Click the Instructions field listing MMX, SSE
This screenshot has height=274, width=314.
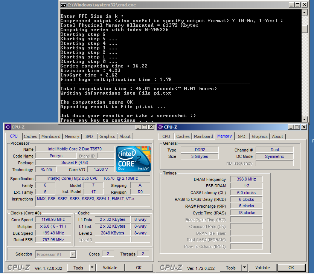pyautogui.click(x=93, y=201)
